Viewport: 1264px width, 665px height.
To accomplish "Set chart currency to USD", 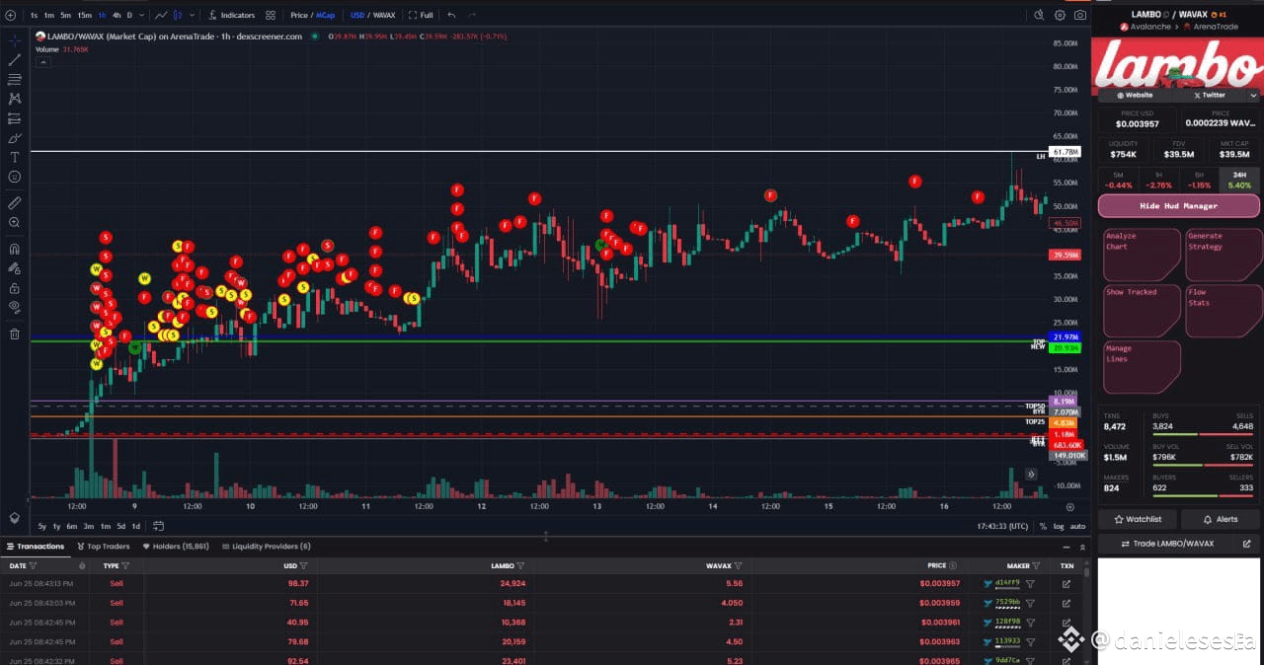I will pyautogui.click(x=356, y=15).
